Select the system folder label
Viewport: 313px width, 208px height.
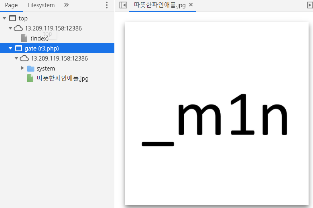[46, 69]
